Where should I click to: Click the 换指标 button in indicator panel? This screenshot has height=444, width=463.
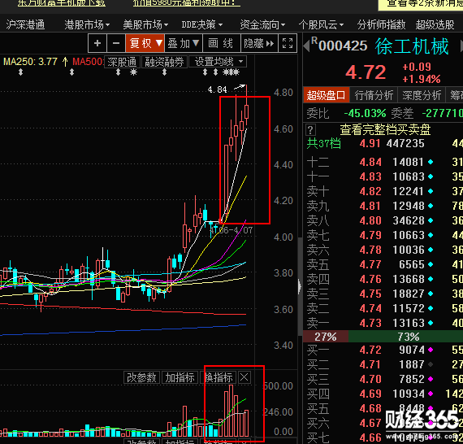[219, 377]
